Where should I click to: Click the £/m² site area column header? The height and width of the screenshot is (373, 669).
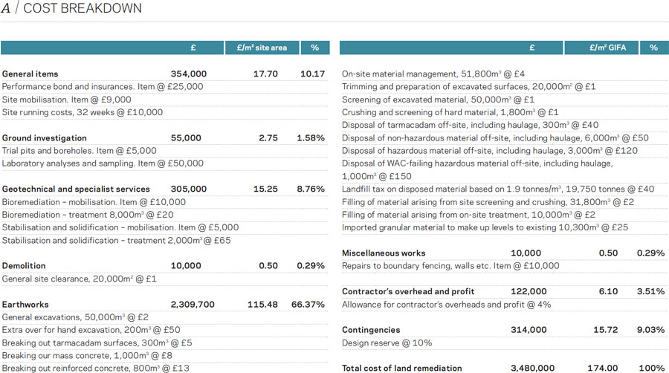262,48
